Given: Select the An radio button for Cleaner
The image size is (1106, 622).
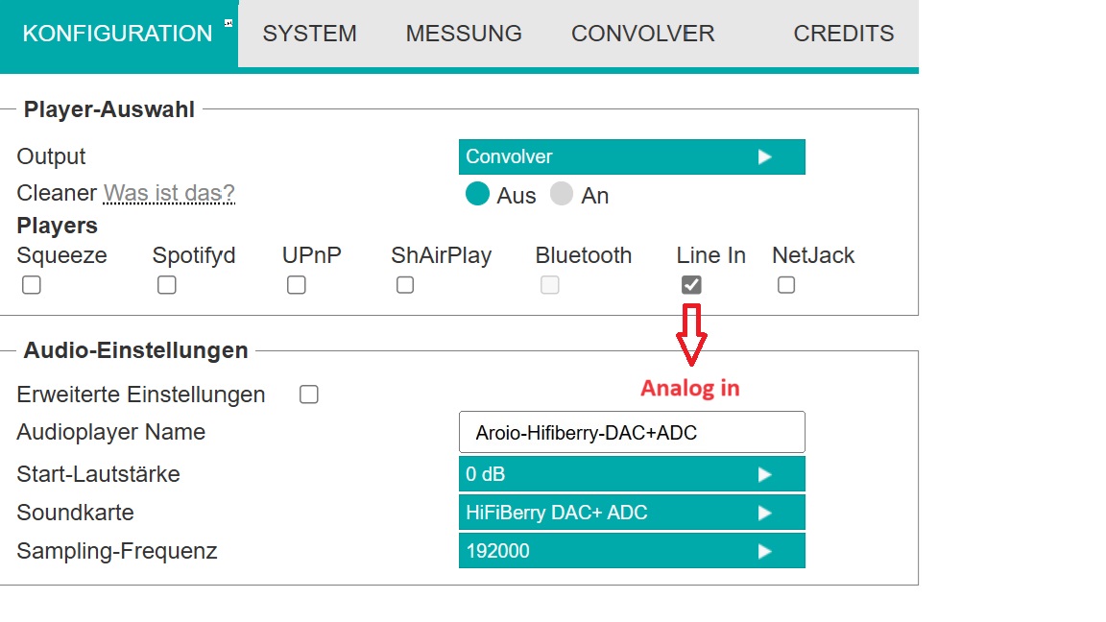Looking at the screenshot, I should [562, 194].
